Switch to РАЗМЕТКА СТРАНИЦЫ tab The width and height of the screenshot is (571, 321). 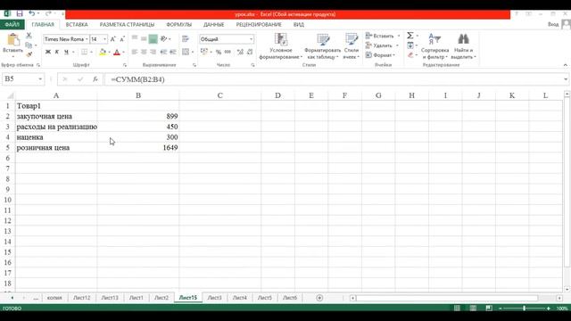tap(127, 24)
